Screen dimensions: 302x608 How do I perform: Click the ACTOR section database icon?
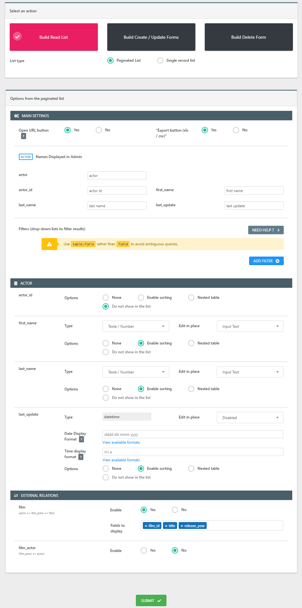click(16, 283)
